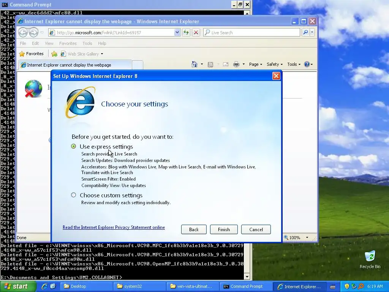The image size is (389, 292).
Task: Open search provider options dropdown
Action: tap(312, 33)
